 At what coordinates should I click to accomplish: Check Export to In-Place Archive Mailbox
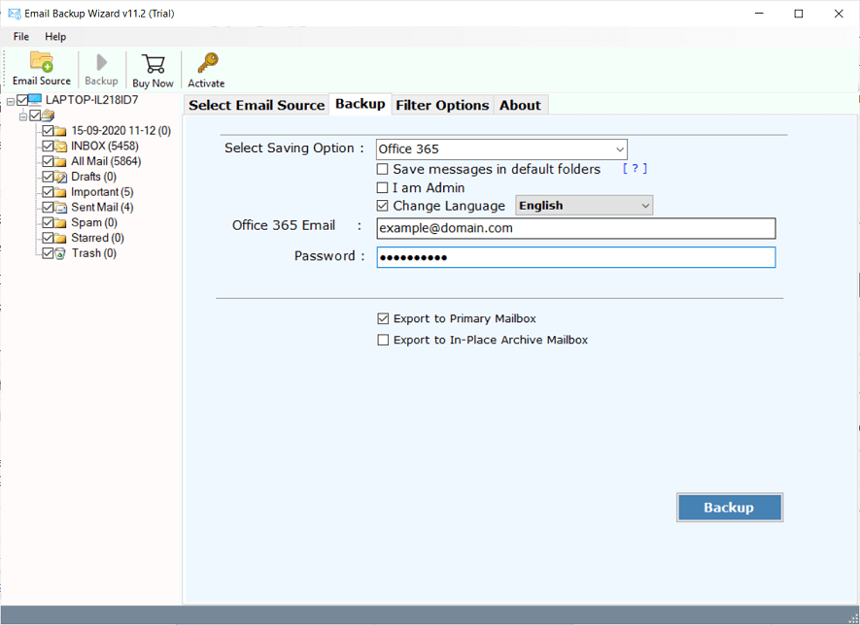coord(383,341)
